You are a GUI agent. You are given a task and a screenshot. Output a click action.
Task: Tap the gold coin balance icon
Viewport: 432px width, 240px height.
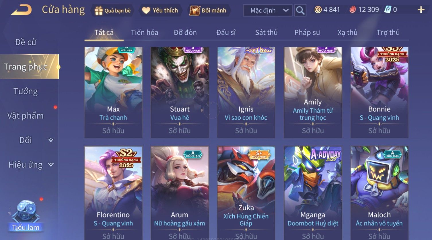click(x=318, y=10)
